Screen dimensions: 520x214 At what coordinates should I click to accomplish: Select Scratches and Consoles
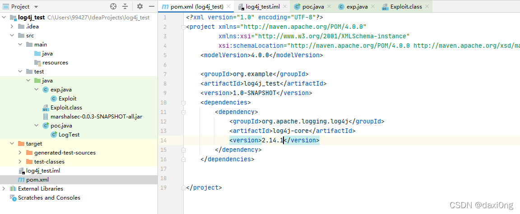pyautogui.click(x=49, y=198)
